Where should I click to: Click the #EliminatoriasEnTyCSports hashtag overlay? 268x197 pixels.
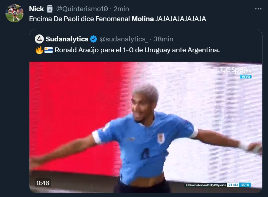point(206,185)
